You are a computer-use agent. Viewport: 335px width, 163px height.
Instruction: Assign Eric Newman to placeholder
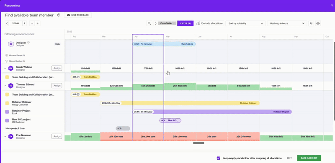[57, 136]
